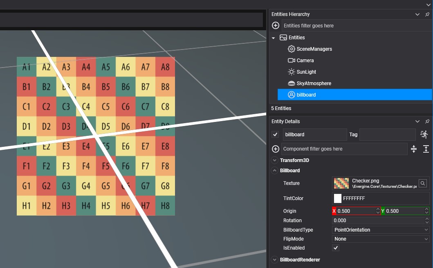
Task: Expand the Transform3D component
Action: pos(275,160)
